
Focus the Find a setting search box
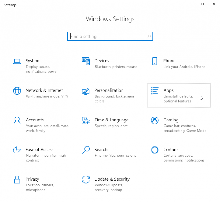(110, 37)
